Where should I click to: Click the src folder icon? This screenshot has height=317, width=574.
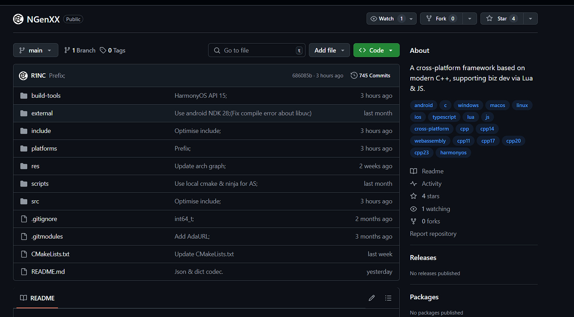pos(24,201)
